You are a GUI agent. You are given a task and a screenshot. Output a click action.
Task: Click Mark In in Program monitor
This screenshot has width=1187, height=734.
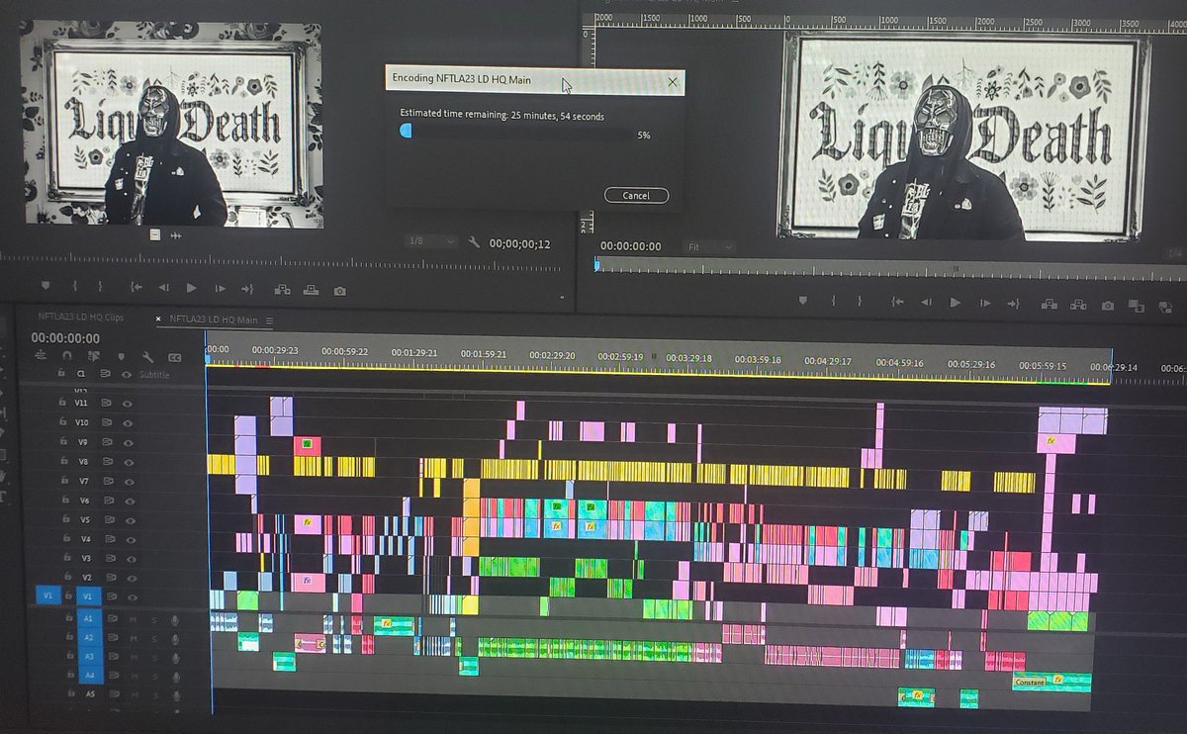[x=833, y=302]
